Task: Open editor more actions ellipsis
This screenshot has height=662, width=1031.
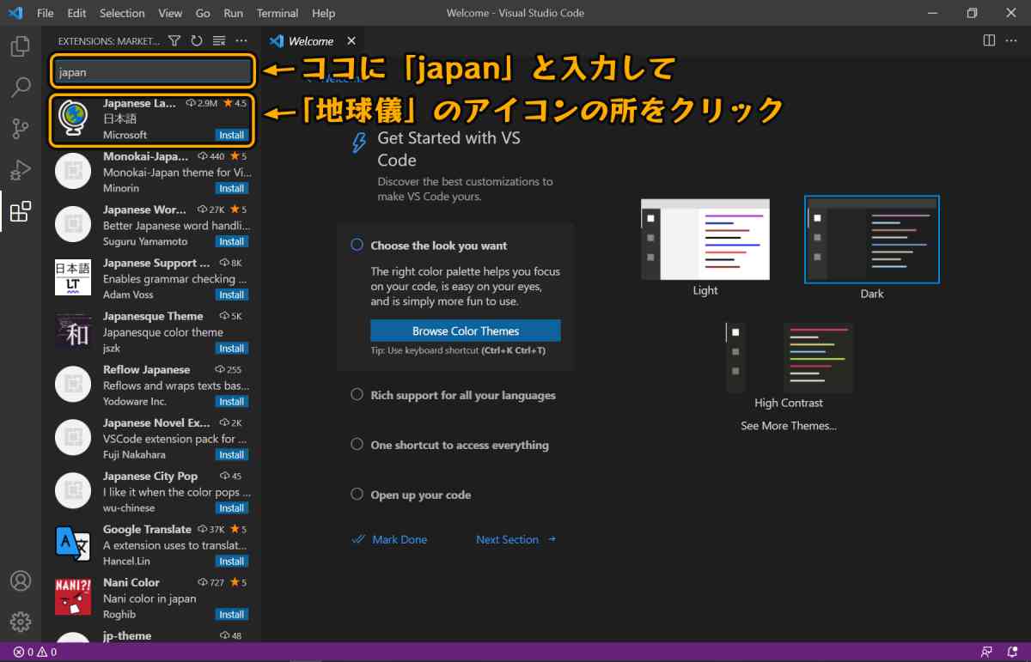Action: [1011, 40]
